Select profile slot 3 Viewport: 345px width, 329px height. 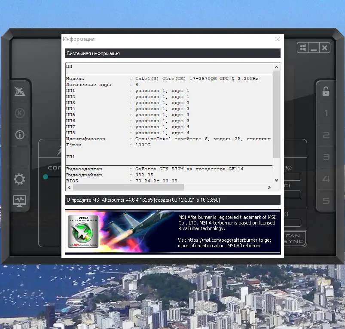[x=326, y=157]
